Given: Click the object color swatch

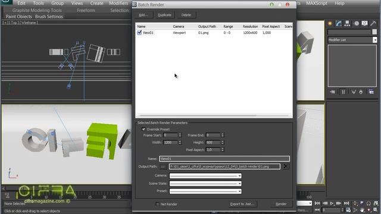Looking at the screenshot, I should click(x=374, y=32).
